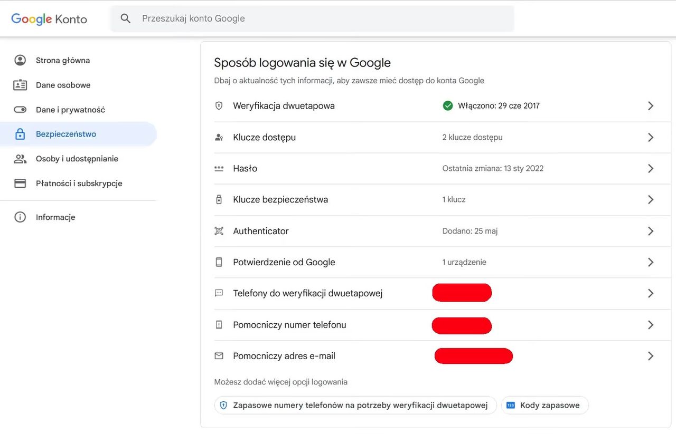Select Płatności i subskrypcje in sidebar
676x434 pixels.
click(x=79, y=184)
